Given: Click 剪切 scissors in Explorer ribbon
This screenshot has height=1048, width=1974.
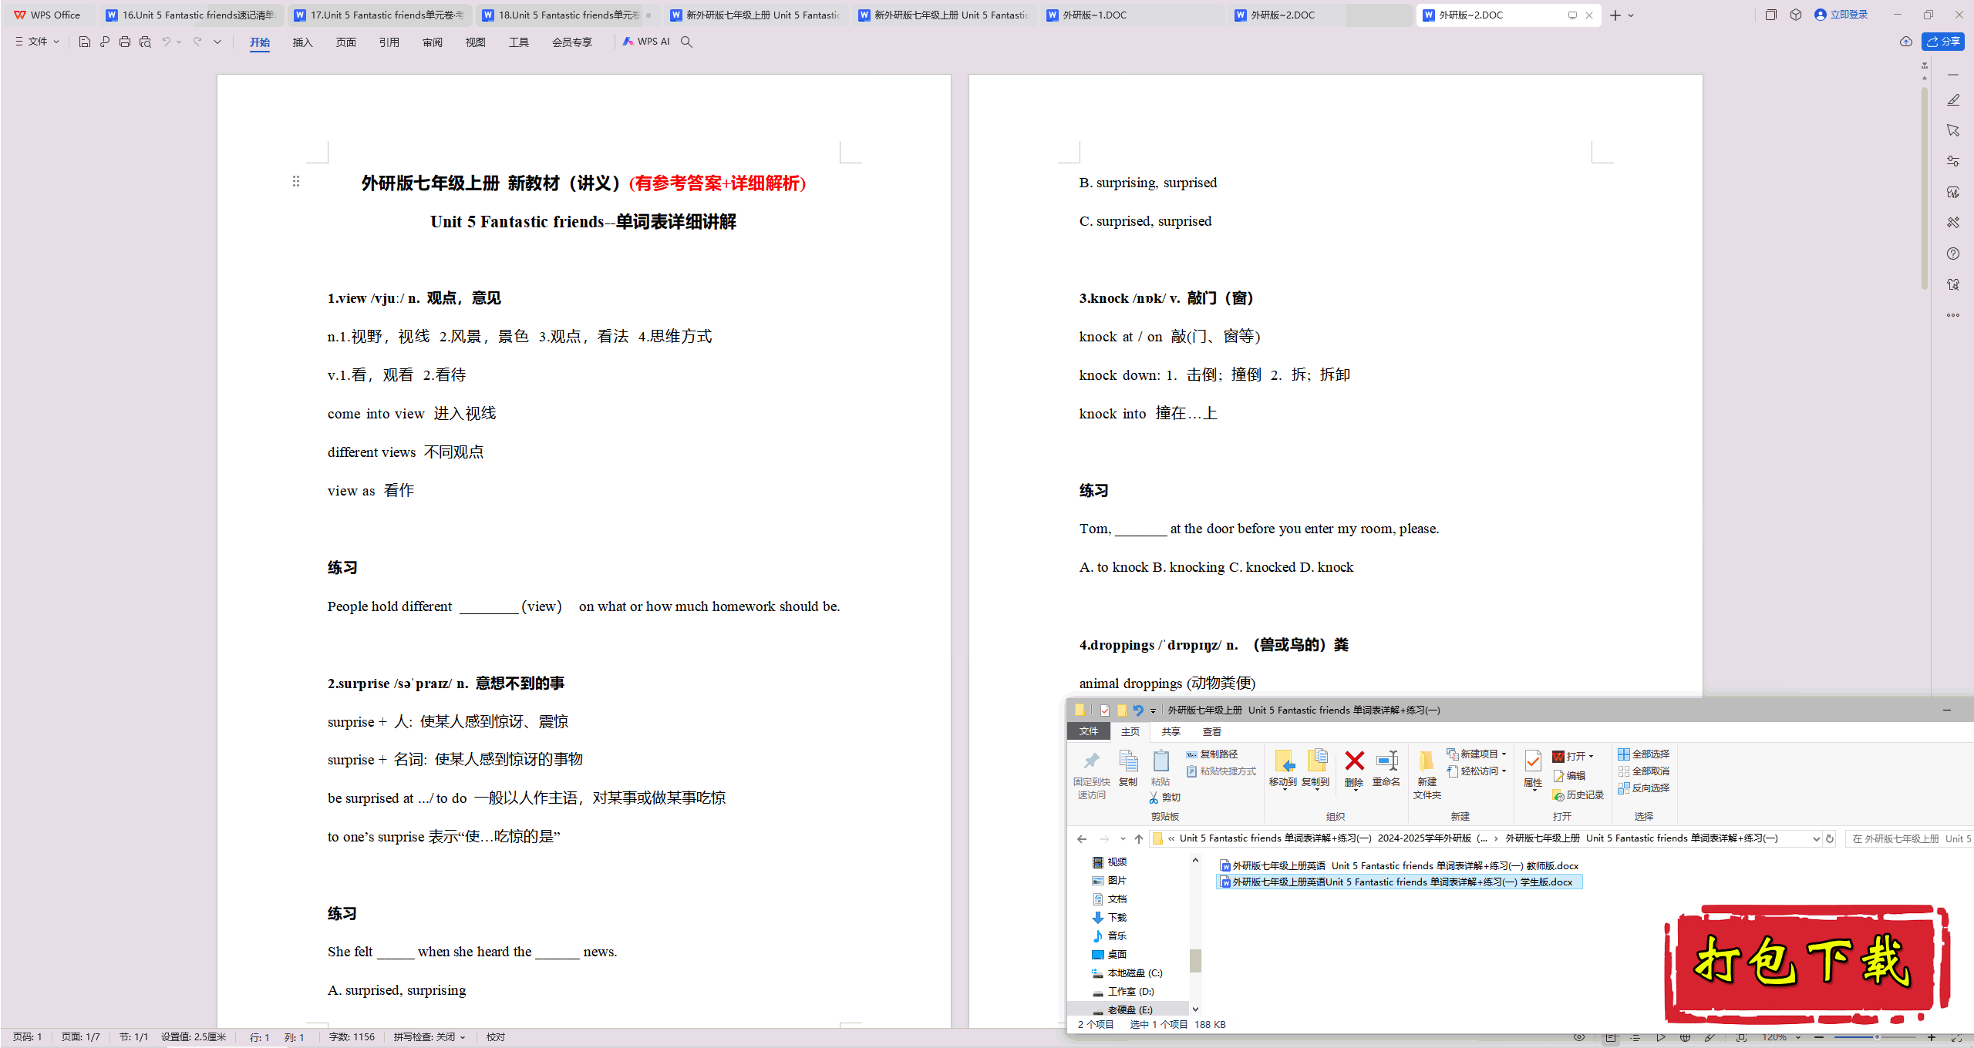Looking at the screenshot, I should click(1164, 798).
